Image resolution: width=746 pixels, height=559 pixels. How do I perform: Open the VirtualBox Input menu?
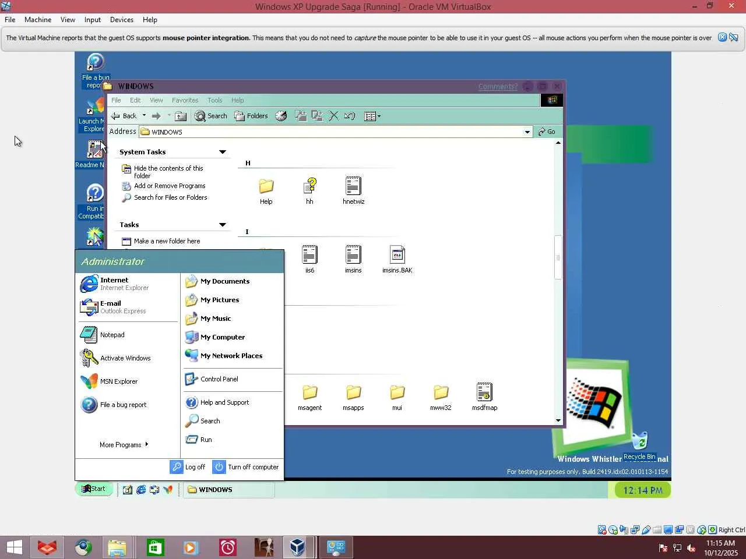93,20
